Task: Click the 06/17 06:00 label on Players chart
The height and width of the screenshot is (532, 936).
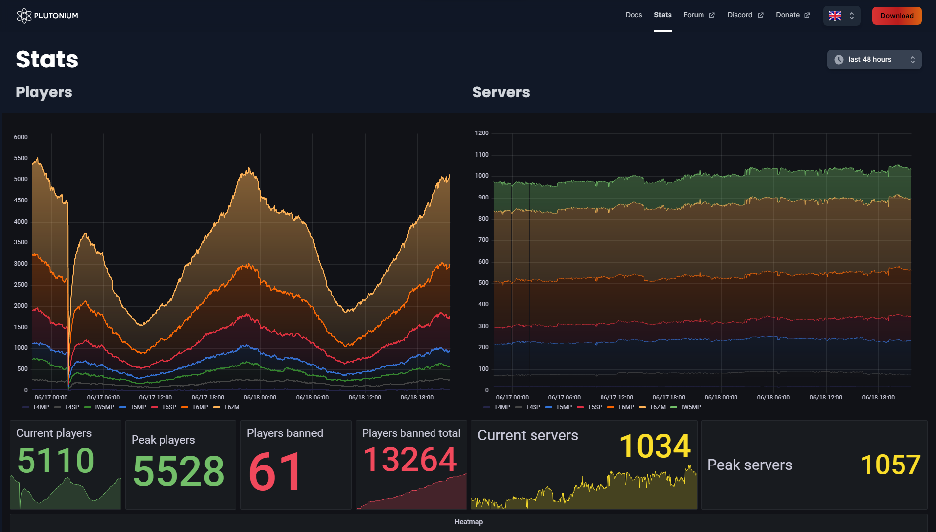Action: click(x=103, y=398)
